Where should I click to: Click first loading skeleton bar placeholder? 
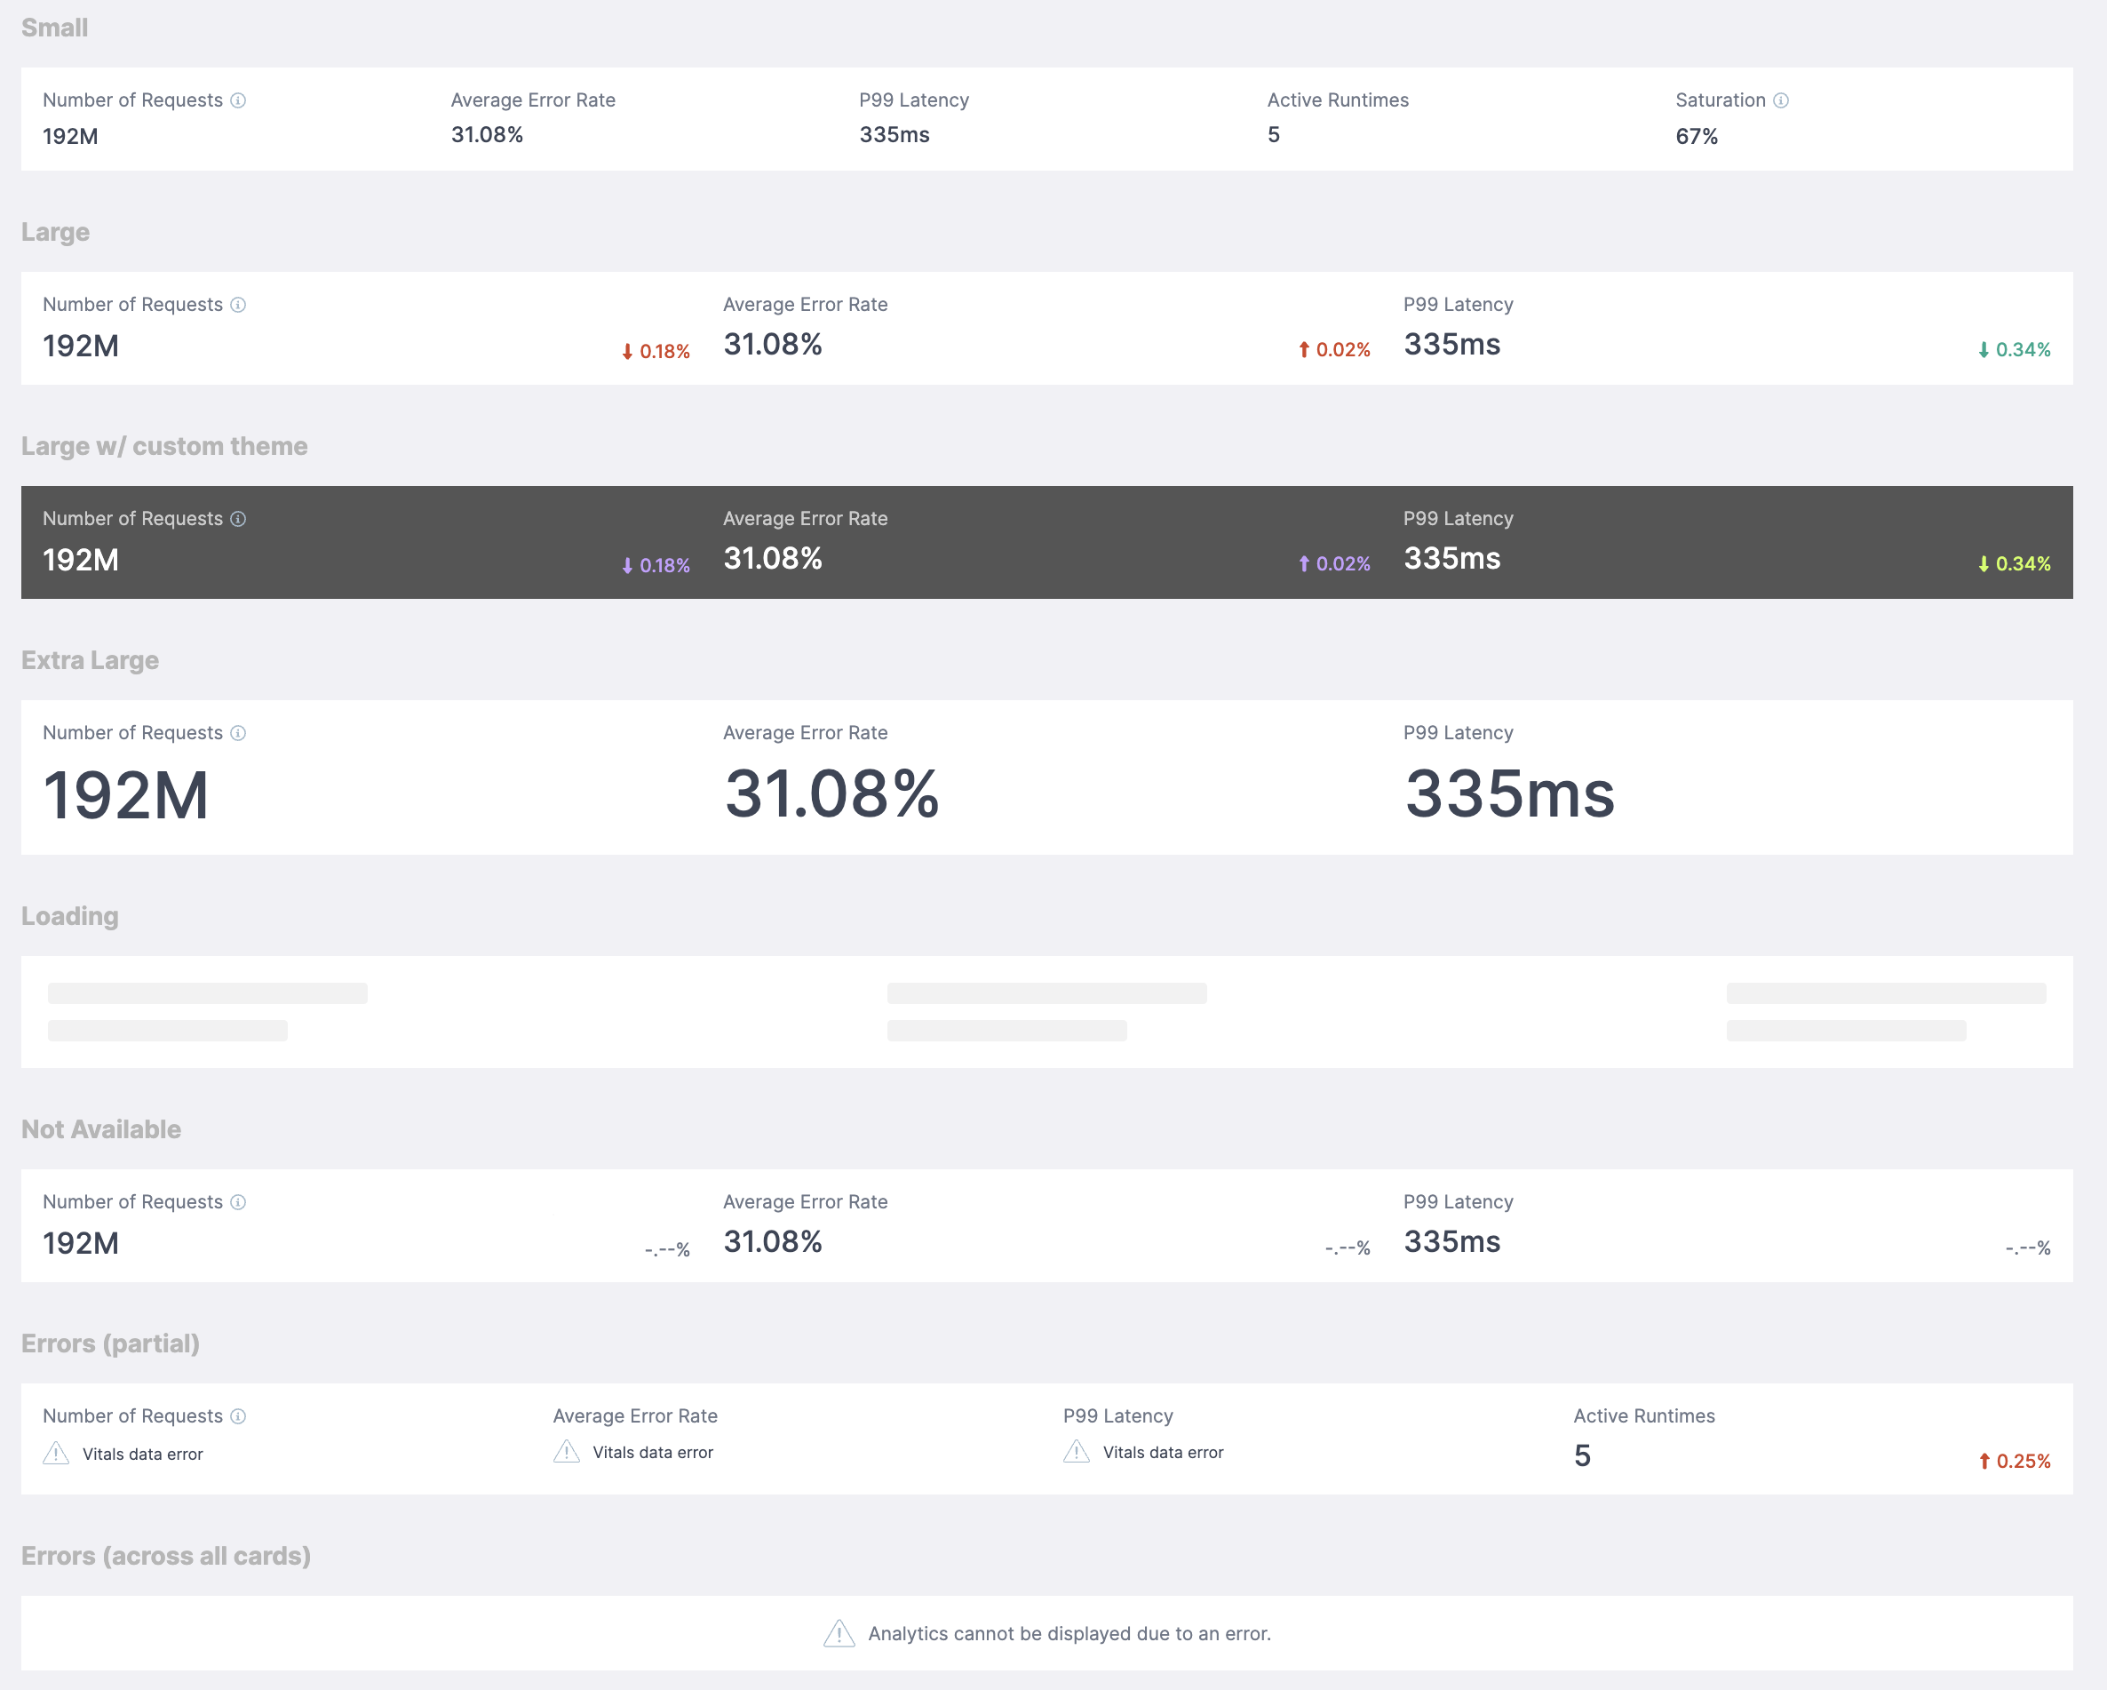point(207,993)
